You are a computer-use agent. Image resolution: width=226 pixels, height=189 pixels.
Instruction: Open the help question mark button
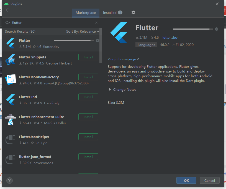pyautogui.click(x=9, y=180)
